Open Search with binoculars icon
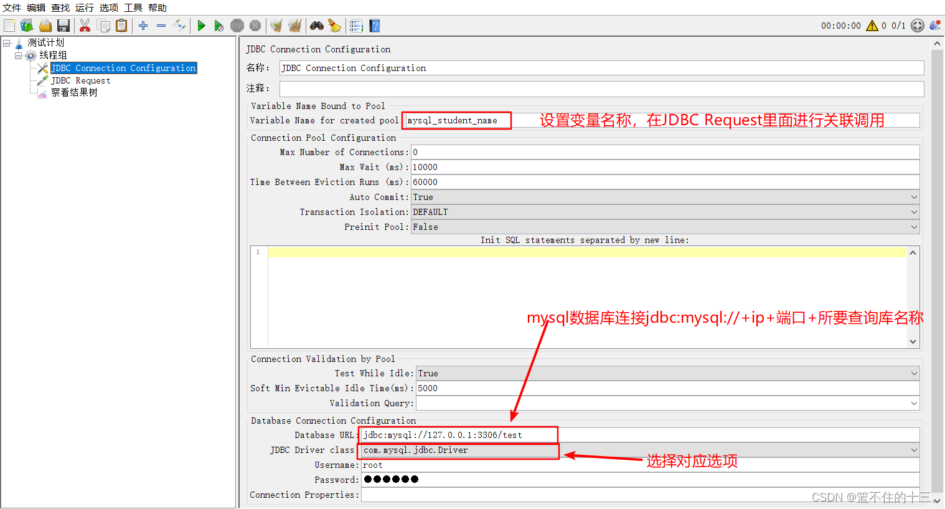Image resolution: width=945 pixels, height=509 pixels. (x=317, y=26)
